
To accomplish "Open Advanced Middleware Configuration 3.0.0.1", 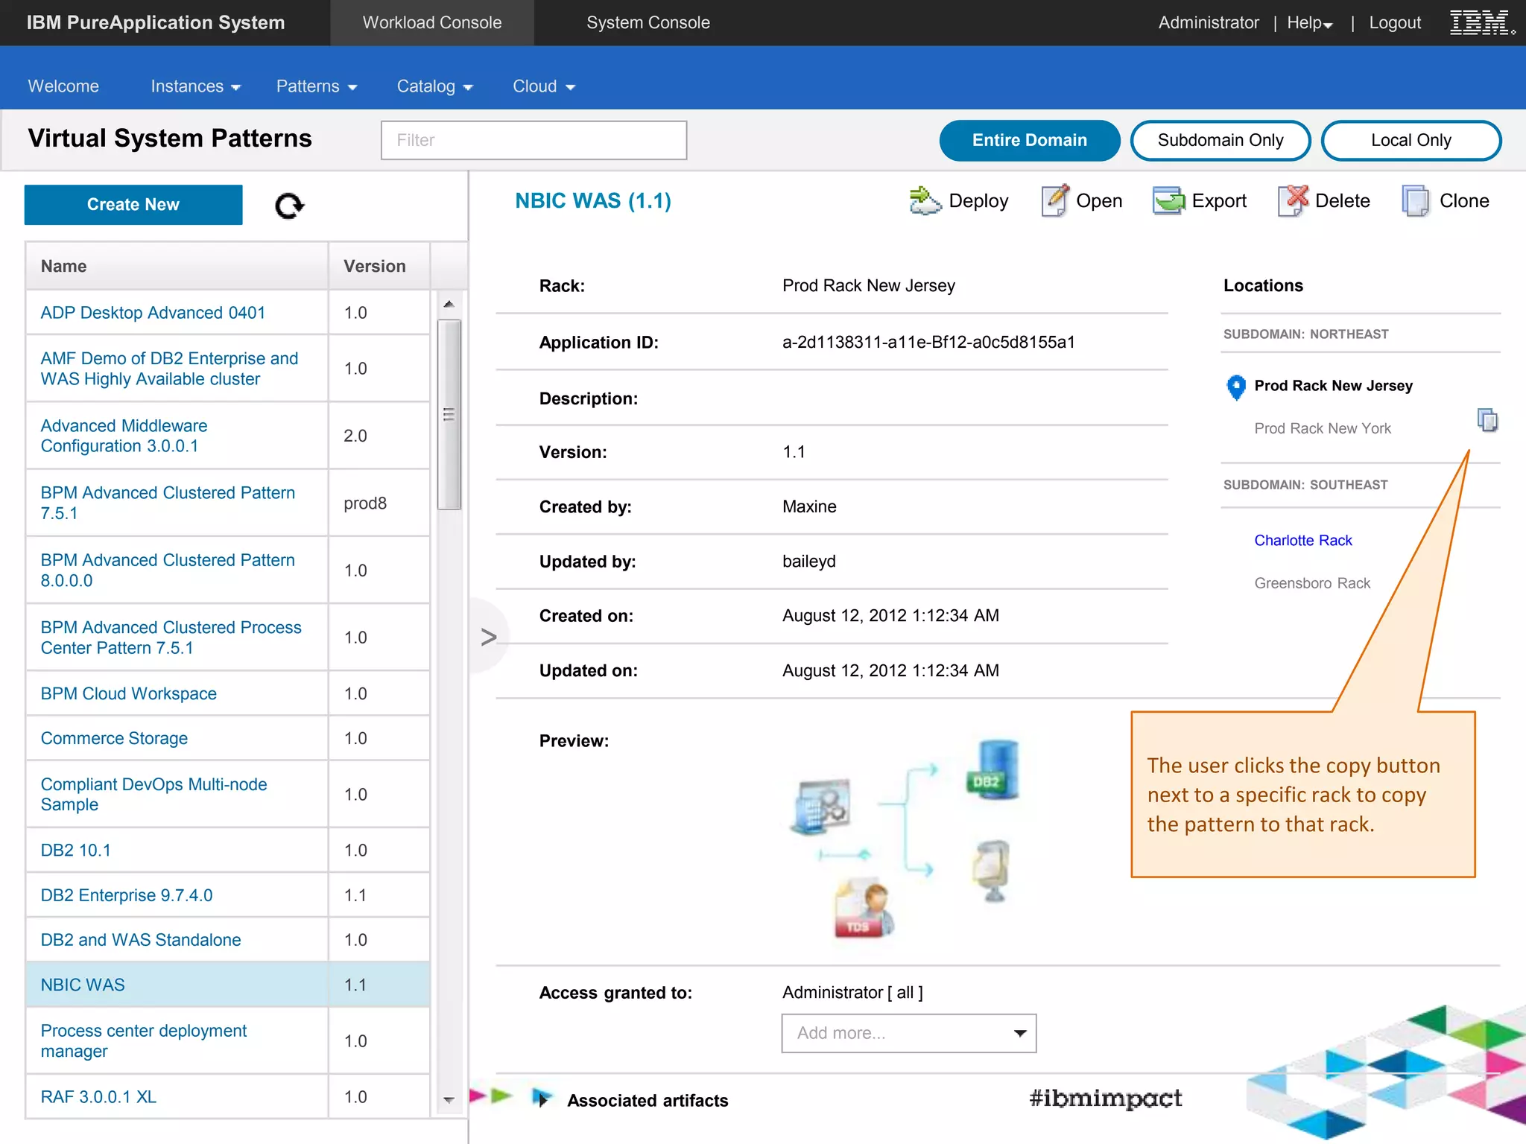I will click(x=124, y=436).
